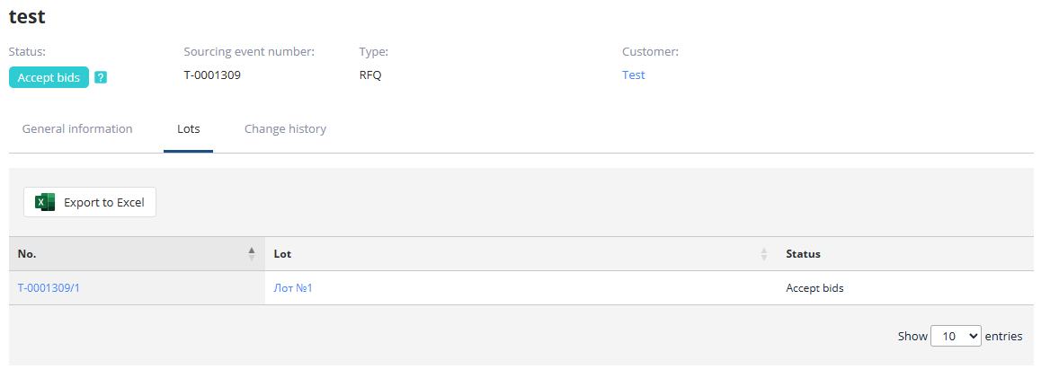Expand the Show entries dropdown
Screen dimensions: 1050x378
(x=956, y=336)
